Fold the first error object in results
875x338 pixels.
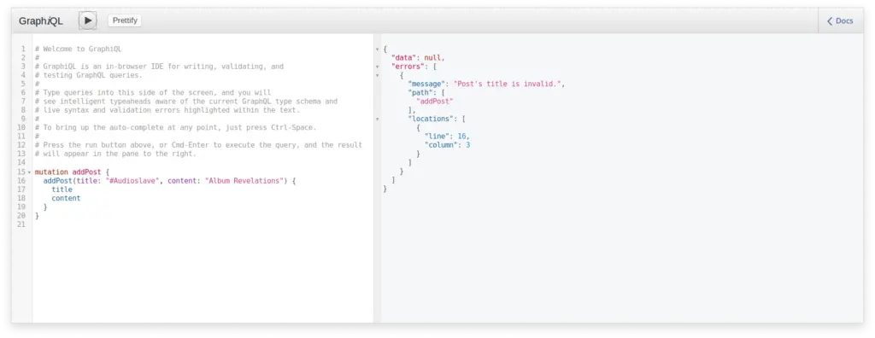(x=378, y=75)
